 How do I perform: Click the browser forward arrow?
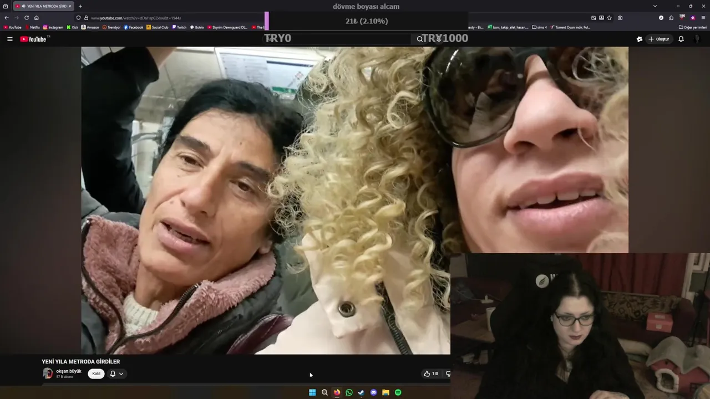pyautogui.click(x=16, y=18)
